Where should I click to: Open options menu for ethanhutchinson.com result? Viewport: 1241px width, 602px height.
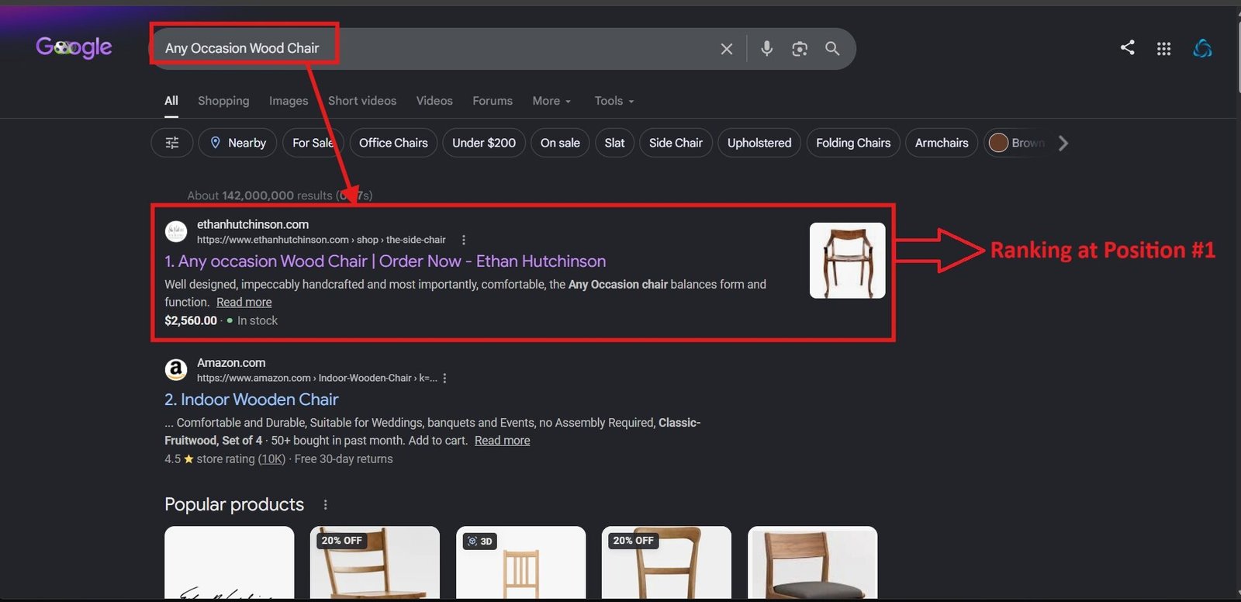tap(464, 240)
